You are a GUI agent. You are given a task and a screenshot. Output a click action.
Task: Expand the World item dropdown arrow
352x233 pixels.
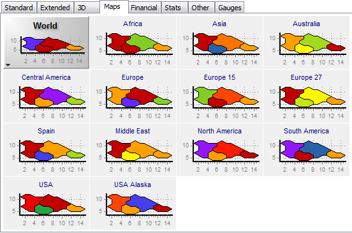click(x=8, y=65)
